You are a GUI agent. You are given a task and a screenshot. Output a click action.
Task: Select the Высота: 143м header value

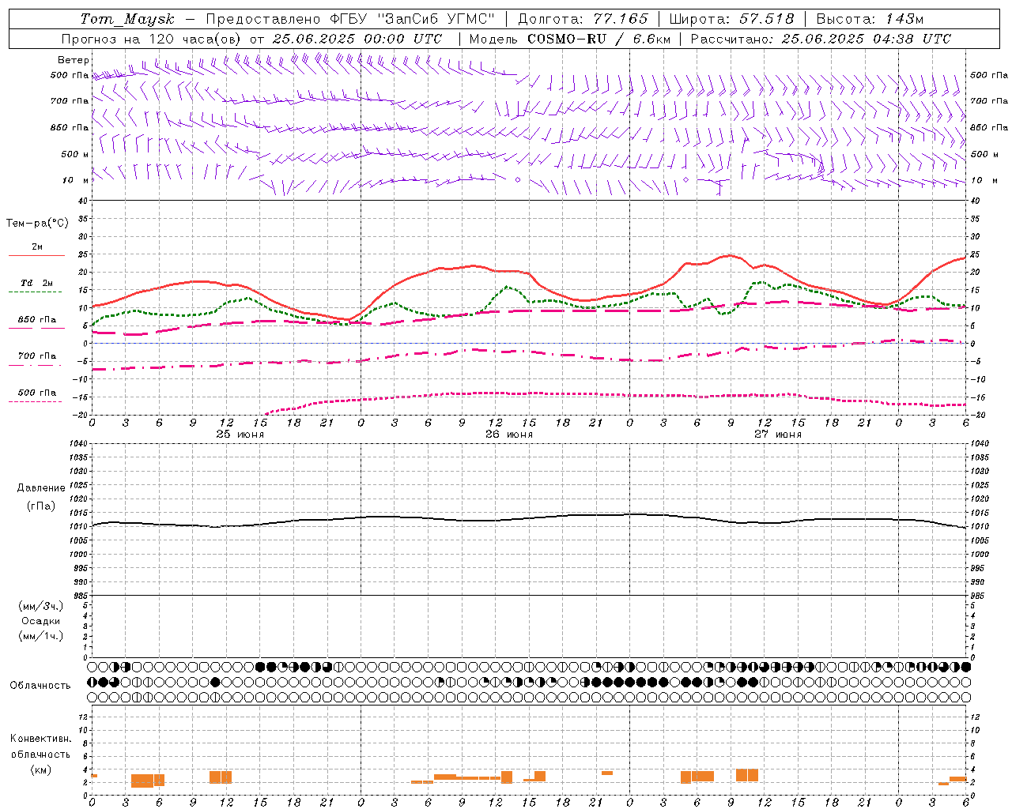(870, 19)
